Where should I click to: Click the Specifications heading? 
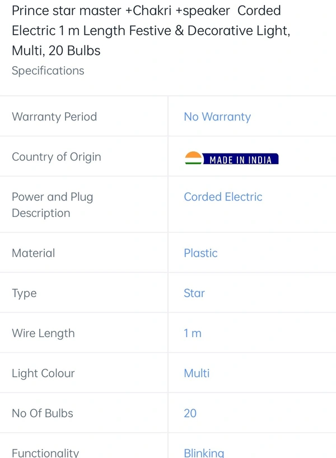point(48,71)
